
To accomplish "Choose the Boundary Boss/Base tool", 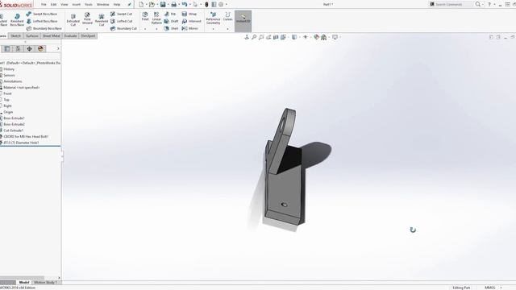I will click(x=44, y=28).
